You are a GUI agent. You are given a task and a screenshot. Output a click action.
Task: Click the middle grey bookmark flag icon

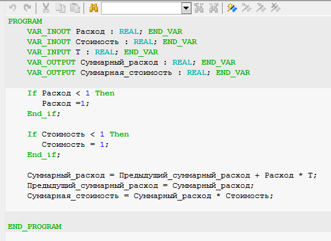coord(261,8)
